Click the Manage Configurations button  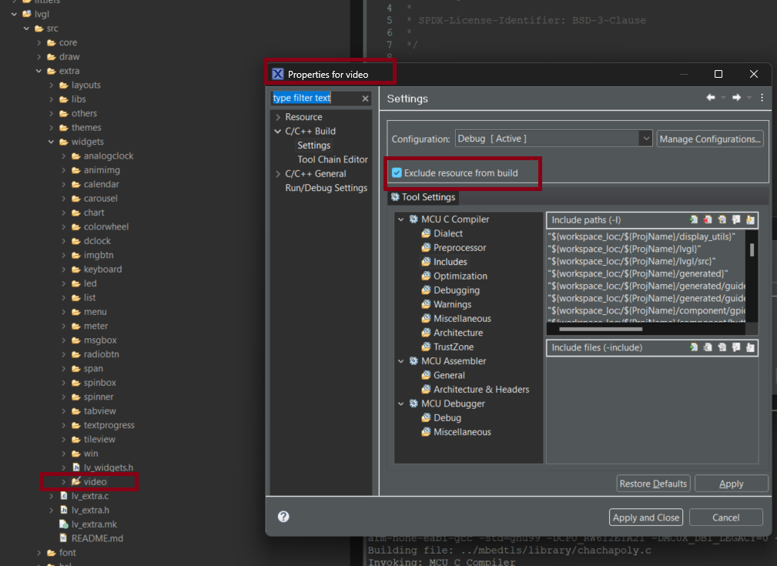(x=710, y=139)
